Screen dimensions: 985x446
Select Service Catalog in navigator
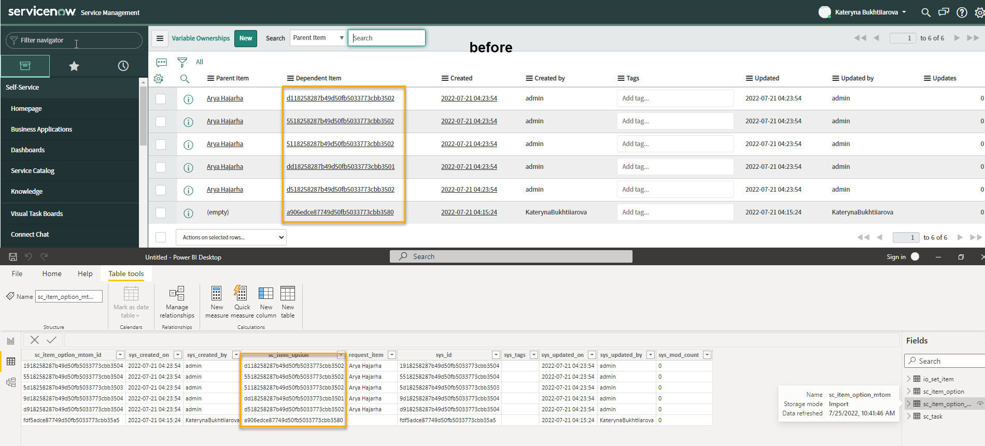(x=33, y=171)
